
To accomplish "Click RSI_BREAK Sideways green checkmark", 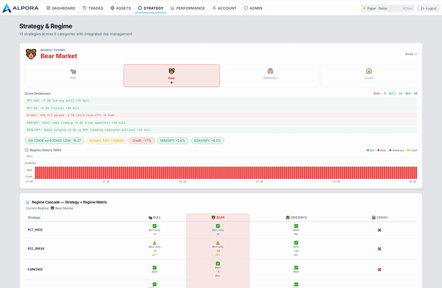I will [x=296, y=243].
